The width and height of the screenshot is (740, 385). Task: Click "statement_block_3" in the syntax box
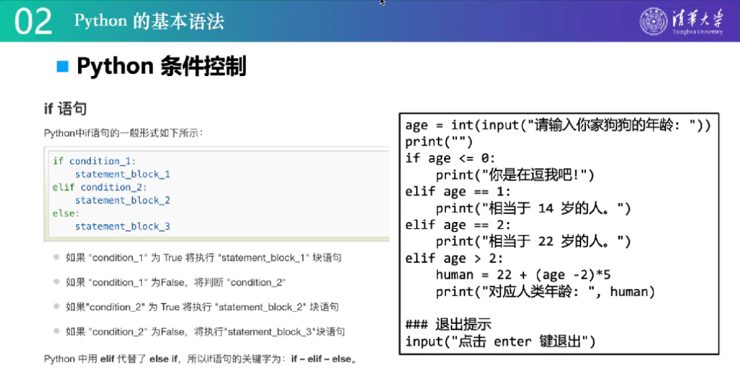(123, 226)
